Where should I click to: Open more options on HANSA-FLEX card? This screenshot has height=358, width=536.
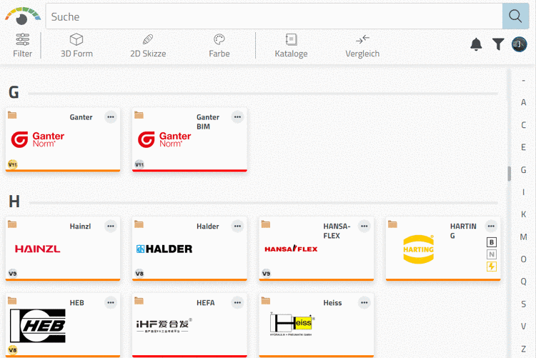pyautogui.click(x=364, y=226)
